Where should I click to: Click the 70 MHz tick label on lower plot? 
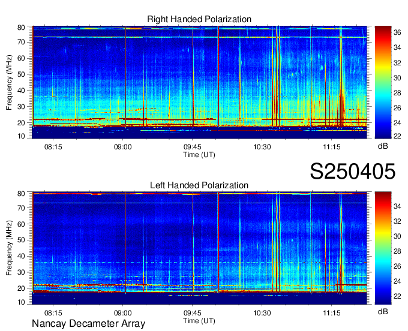[21, 208]
